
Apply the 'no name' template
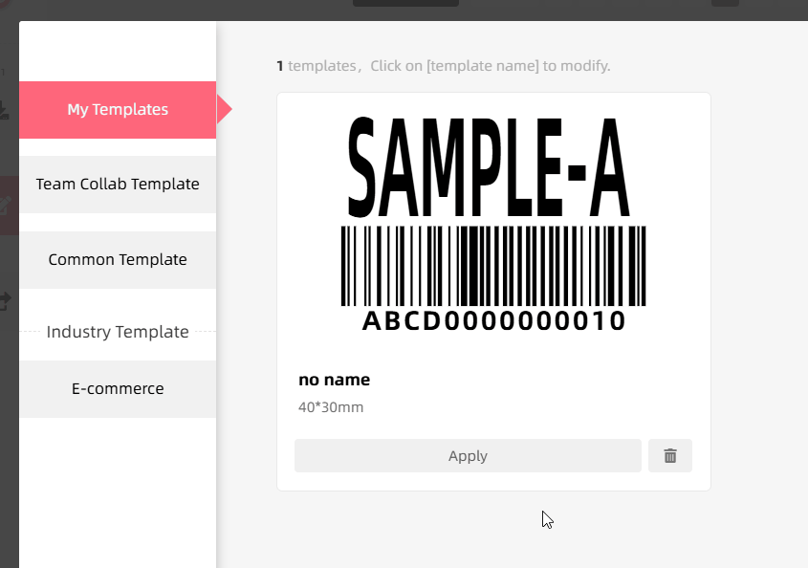coord(468,456)
